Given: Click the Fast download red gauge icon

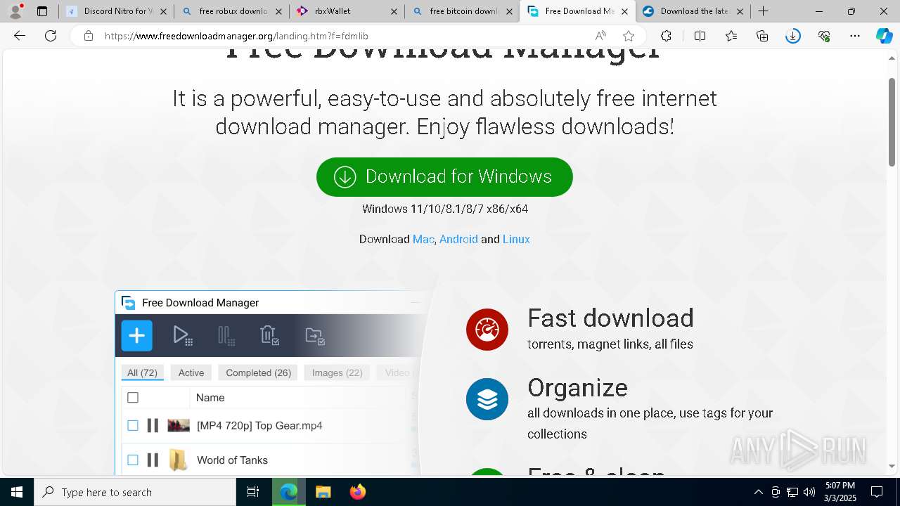Looking at the screenshot, I should [x=487, y=330].
